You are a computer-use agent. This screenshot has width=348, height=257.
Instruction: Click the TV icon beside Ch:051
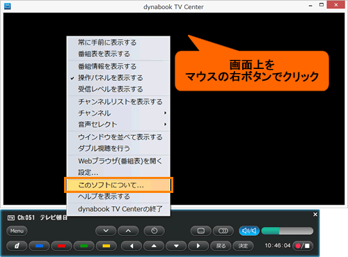(x=11, y=217)
